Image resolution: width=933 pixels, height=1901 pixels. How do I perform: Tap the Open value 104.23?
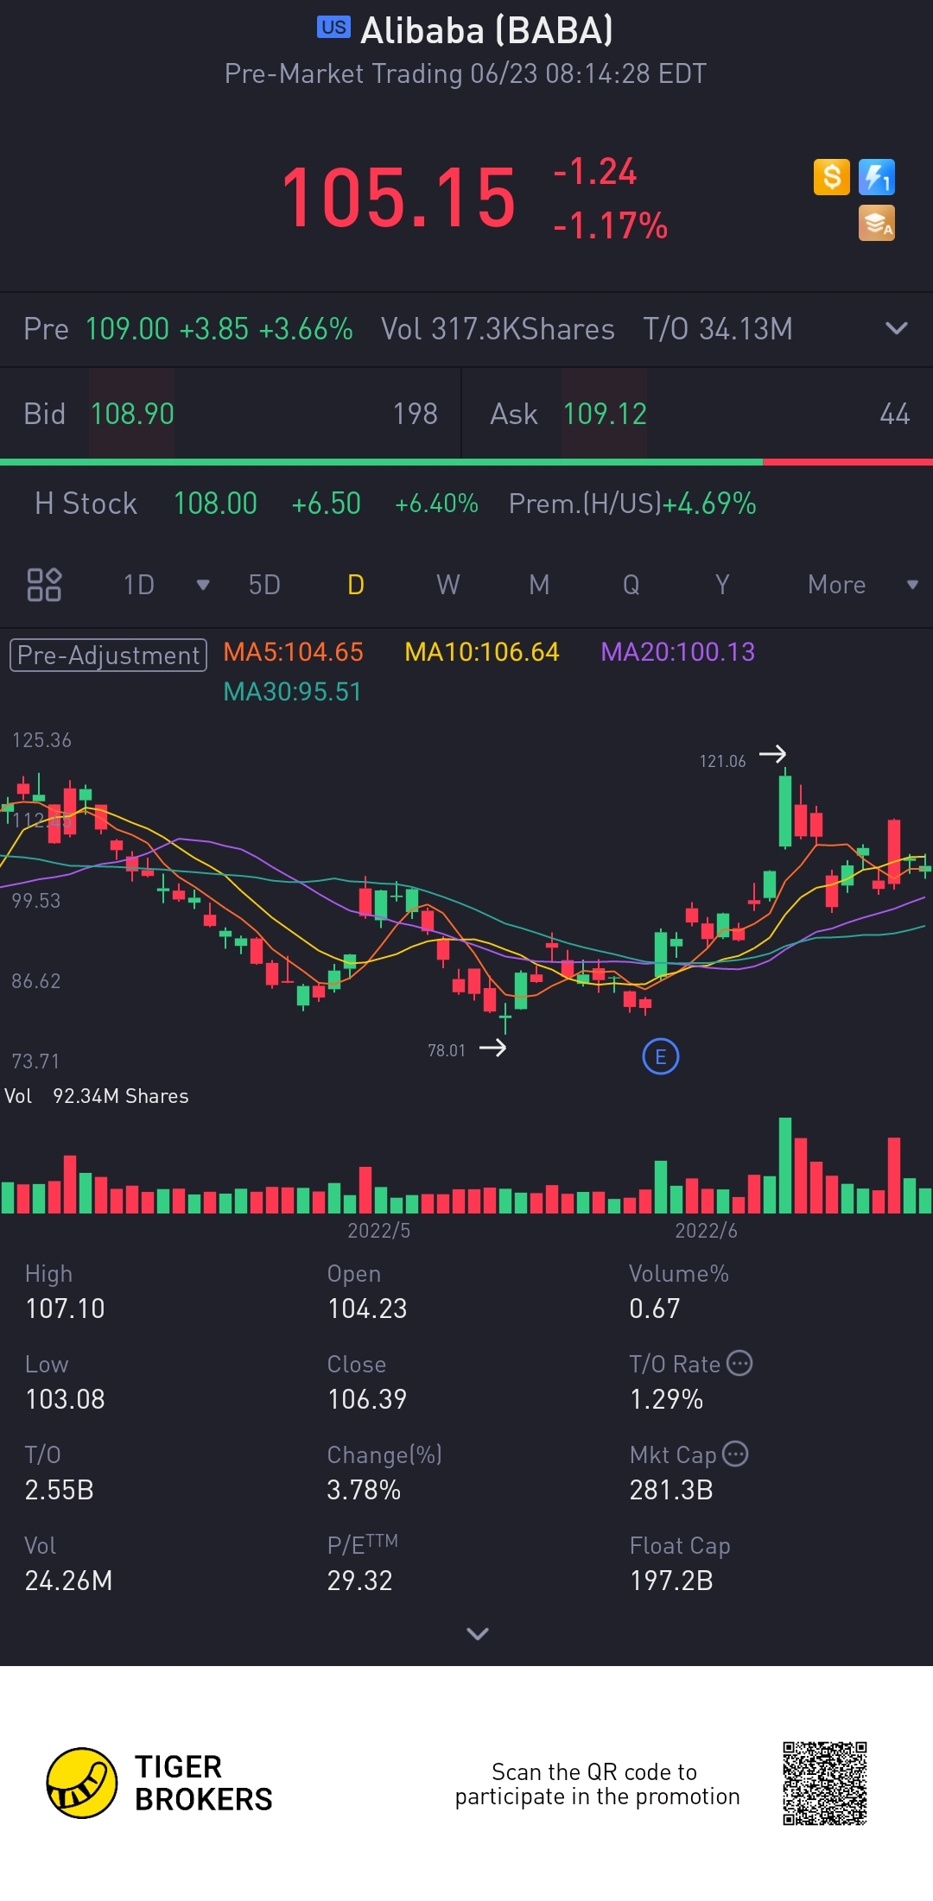point(367,1309)
